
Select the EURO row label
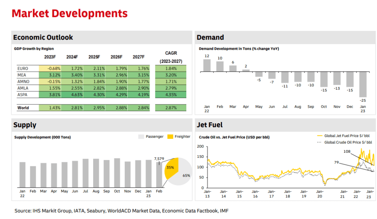22,69
